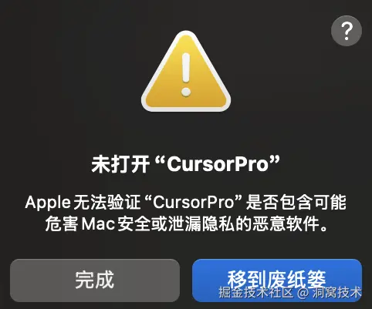Click the word Apple in the message

pos(48,203)
